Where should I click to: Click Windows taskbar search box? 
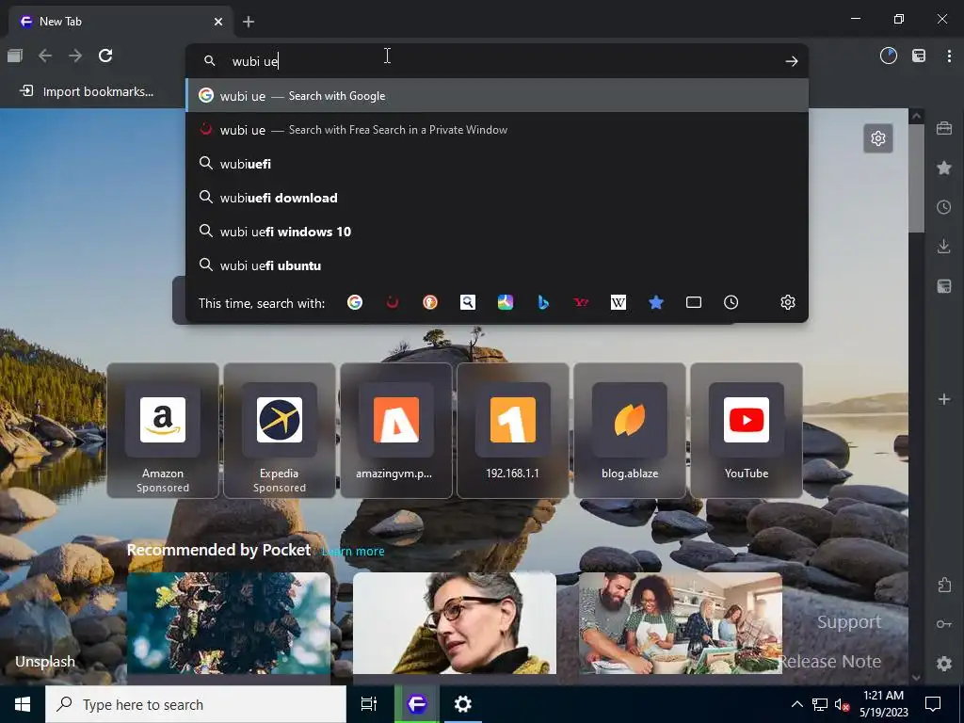[x=196, y=704]
